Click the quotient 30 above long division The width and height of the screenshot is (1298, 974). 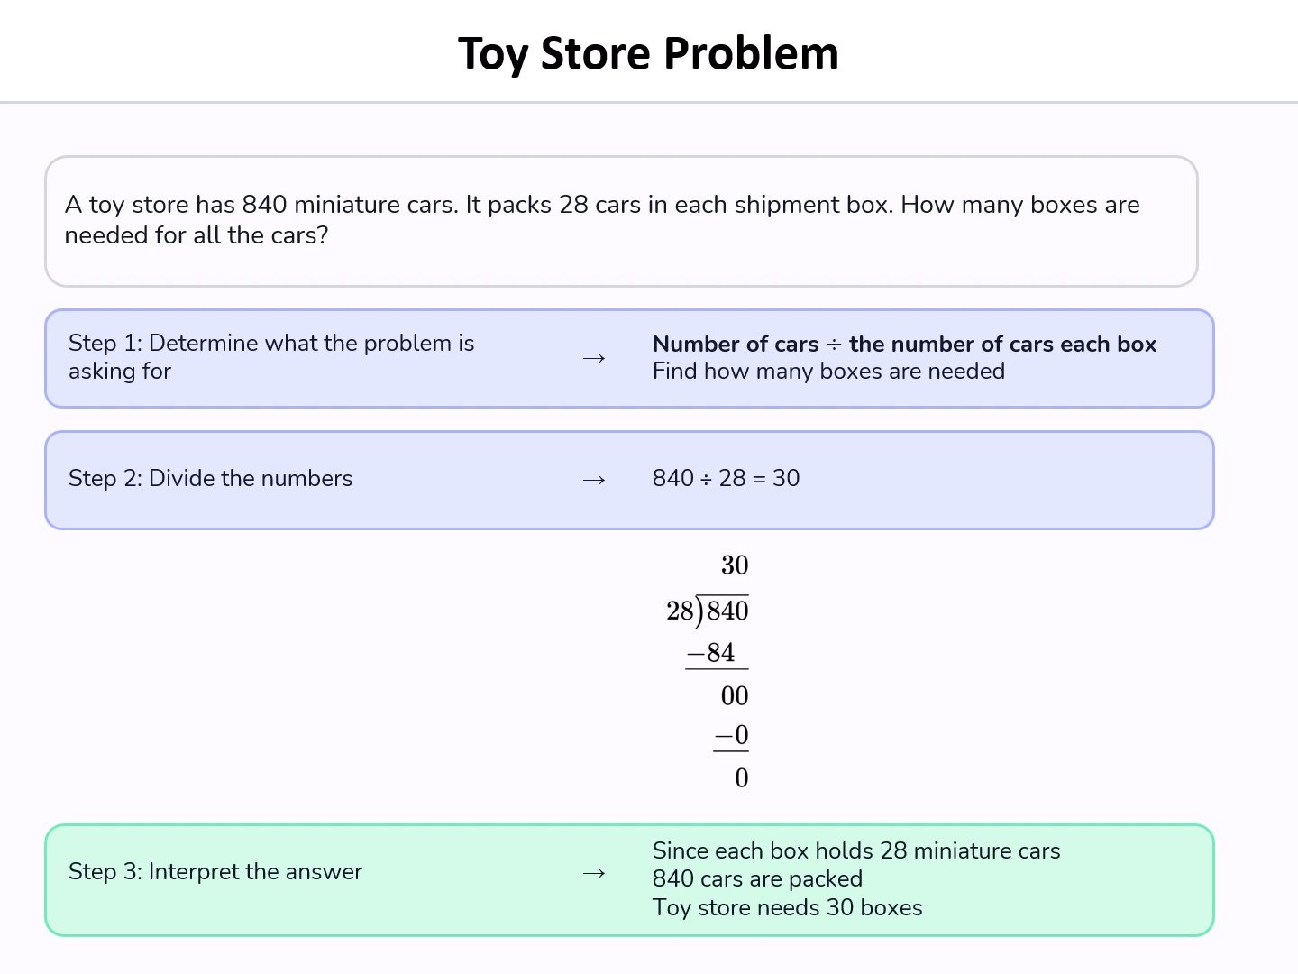735,565
